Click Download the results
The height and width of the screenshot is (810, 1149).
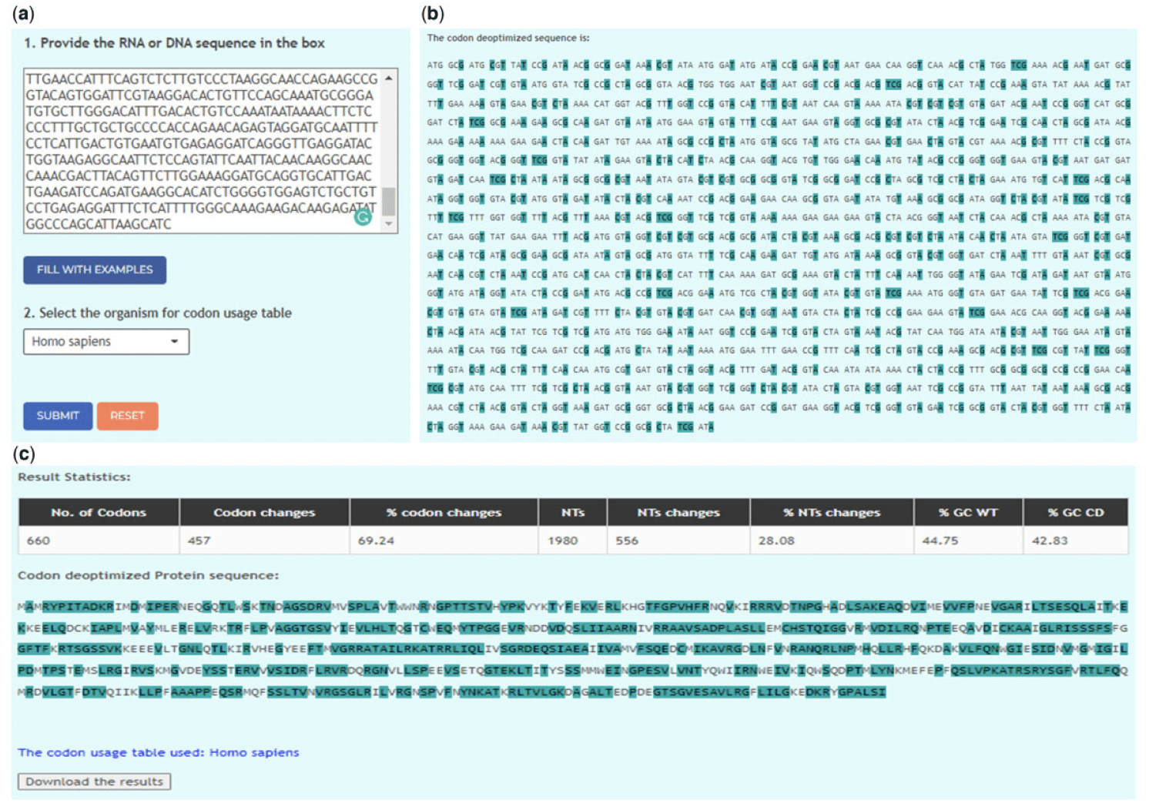93,781
